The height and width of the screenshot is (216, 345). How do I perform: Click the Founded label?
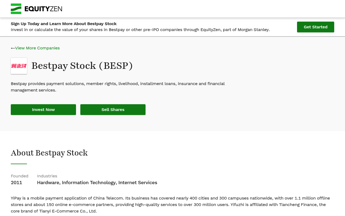click(x=19, y=176)
